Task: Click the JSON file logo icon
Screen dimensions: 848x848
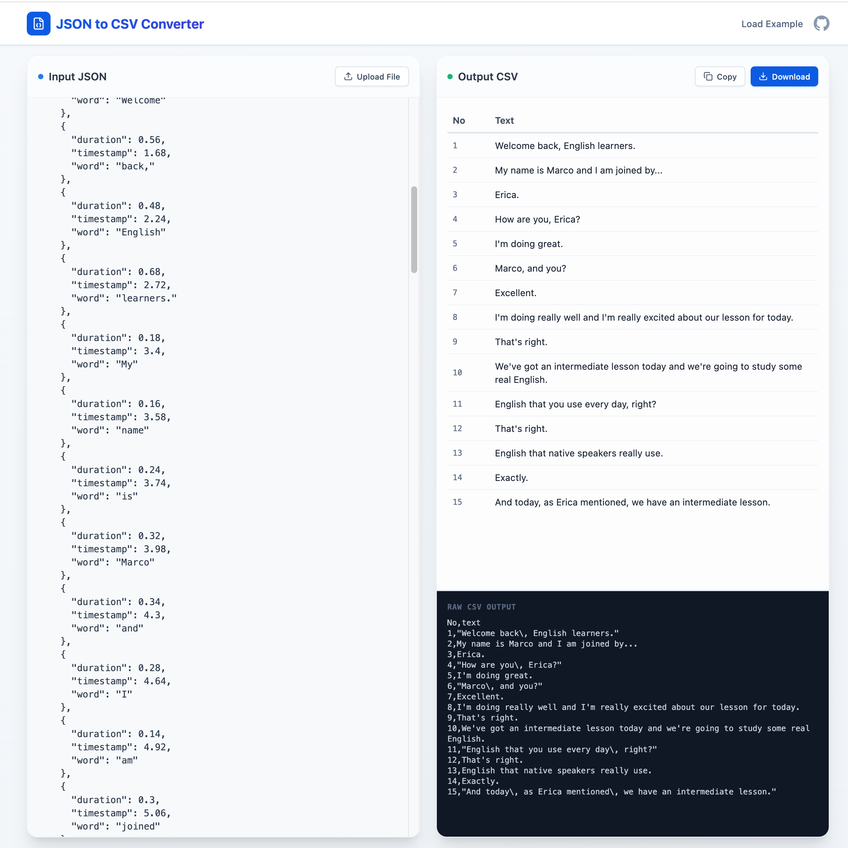Action: [x=38, y=24]
